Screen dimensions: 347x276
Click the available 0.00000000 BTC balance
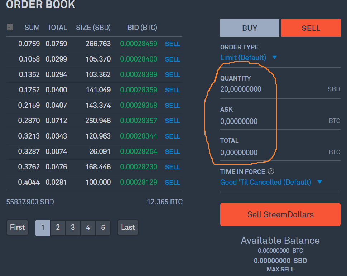pos(280,251)
